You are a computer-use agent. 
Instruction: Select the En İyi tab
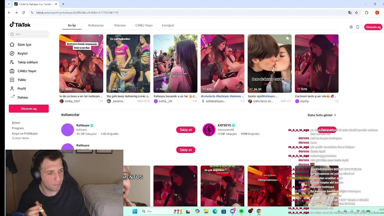coord(72,25)
